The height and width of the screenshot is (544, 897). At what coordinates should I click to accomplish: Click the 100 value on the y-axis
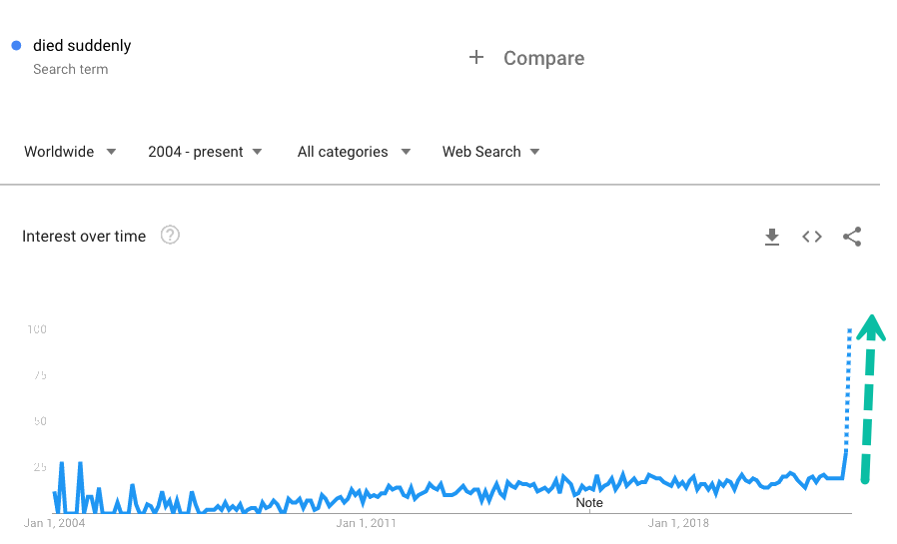(x=36, y=329)
